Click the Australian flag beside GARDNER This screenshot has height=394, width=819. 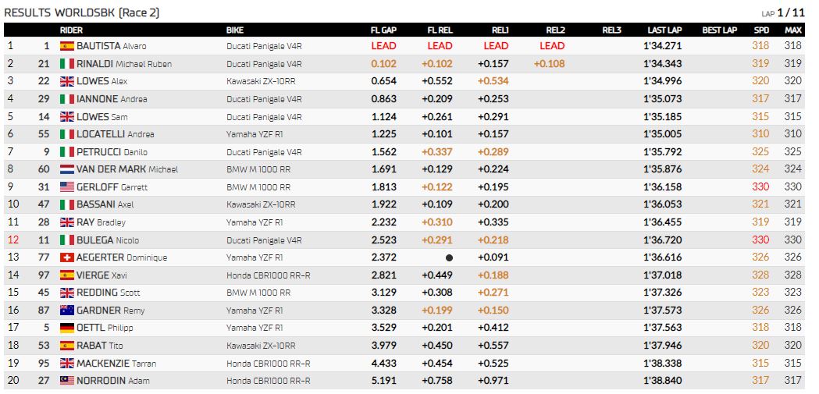coord(67,310)
